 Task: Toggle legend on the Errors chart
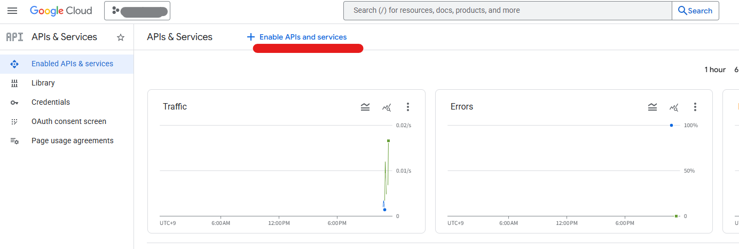point(652,107)
